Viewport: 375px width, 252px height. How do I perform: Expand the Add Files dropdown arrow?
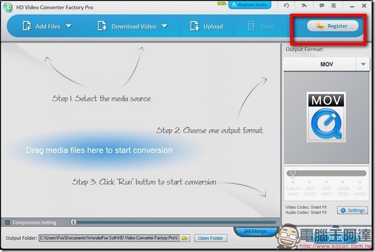coord(69,26)
